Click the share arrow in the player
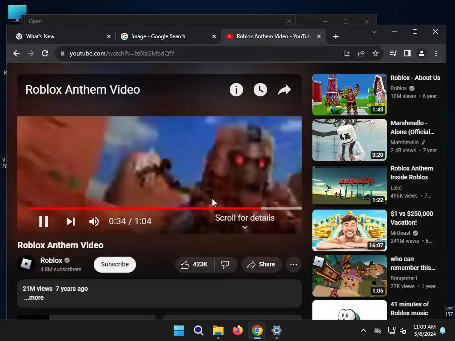The image size is (455, 341). click(284, 90)
